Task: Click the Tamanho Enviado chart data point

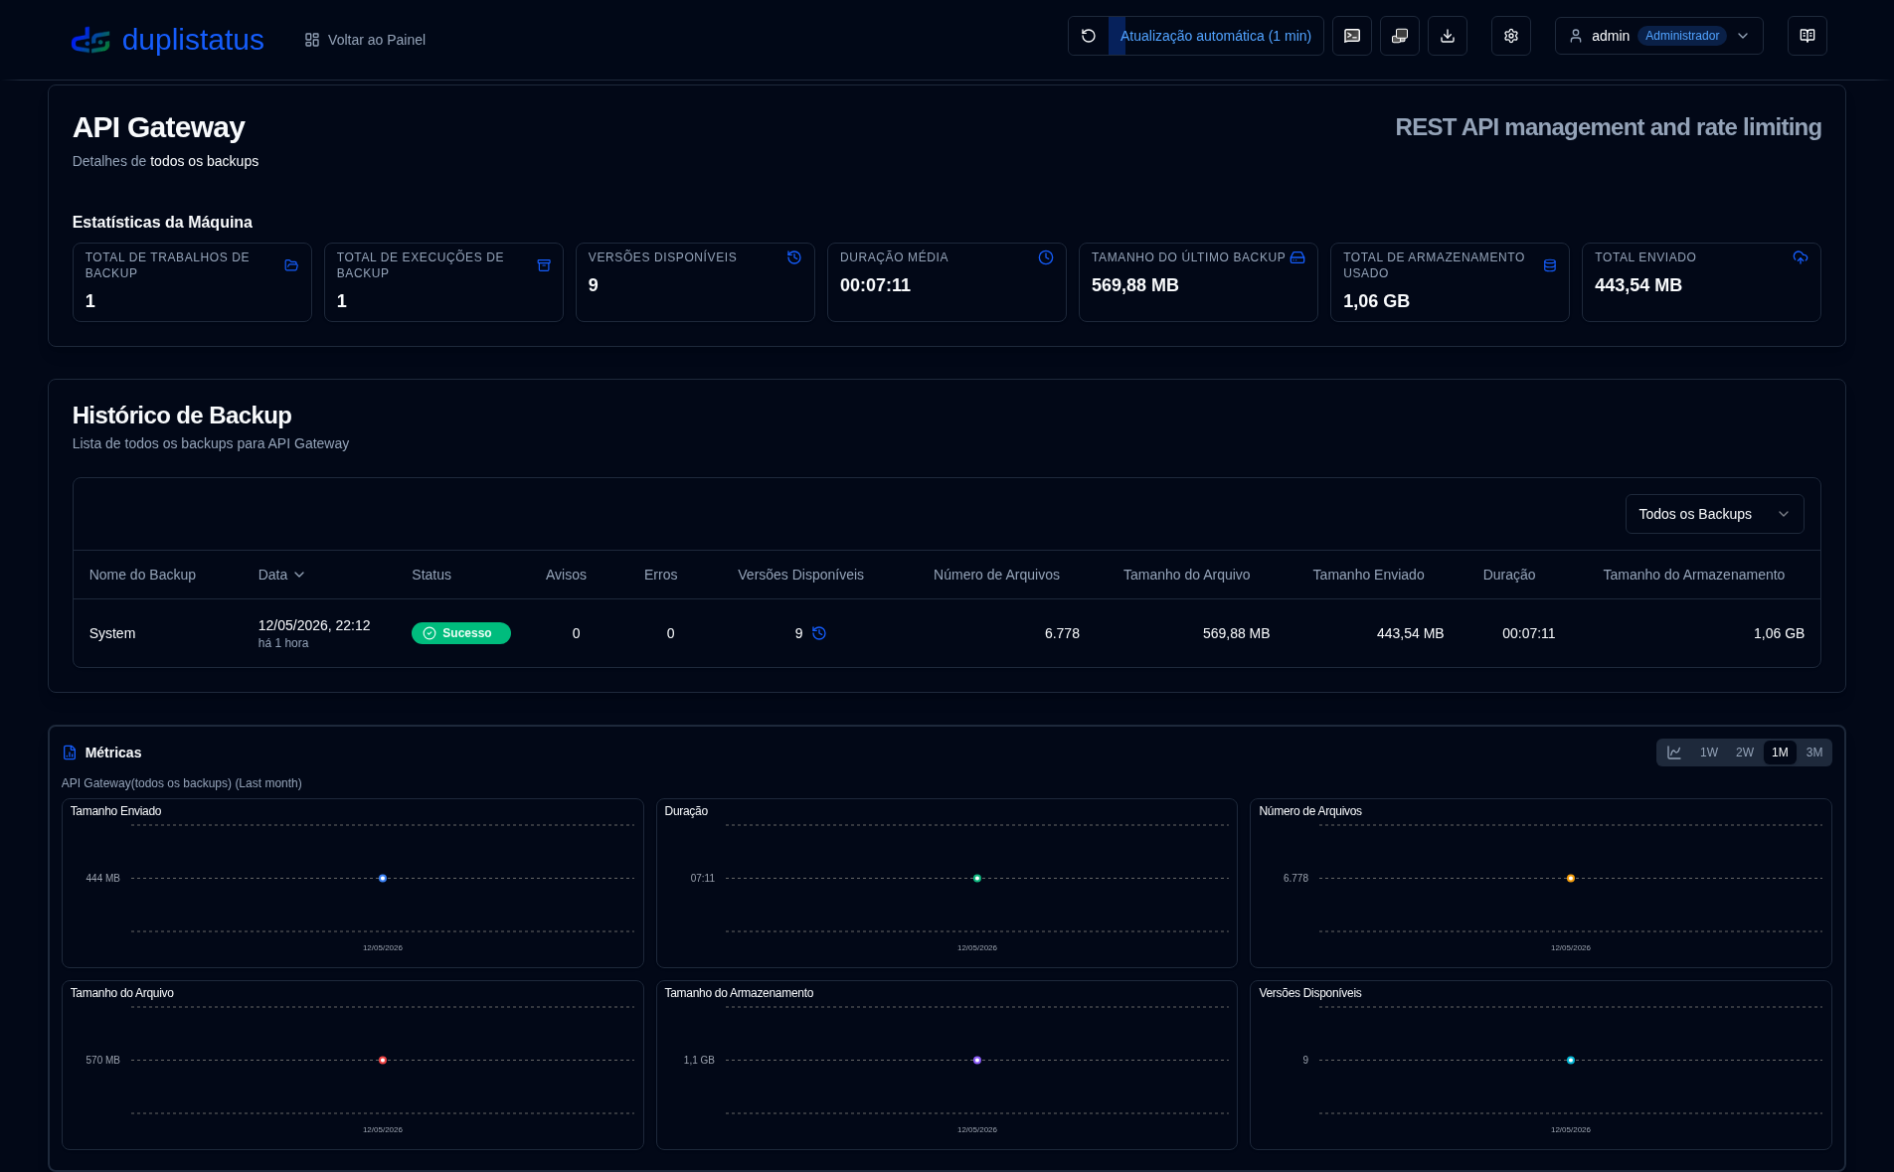Action: click(x=383, y=879)
